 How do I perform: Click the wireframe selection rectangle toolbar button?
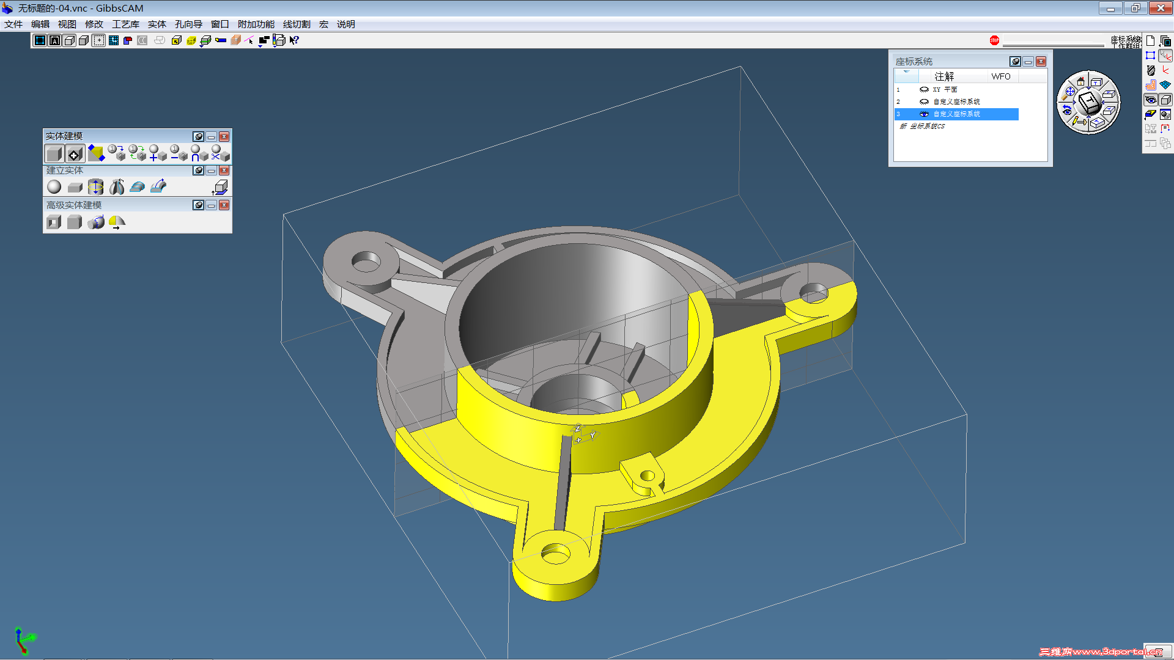tap(40, 40)
